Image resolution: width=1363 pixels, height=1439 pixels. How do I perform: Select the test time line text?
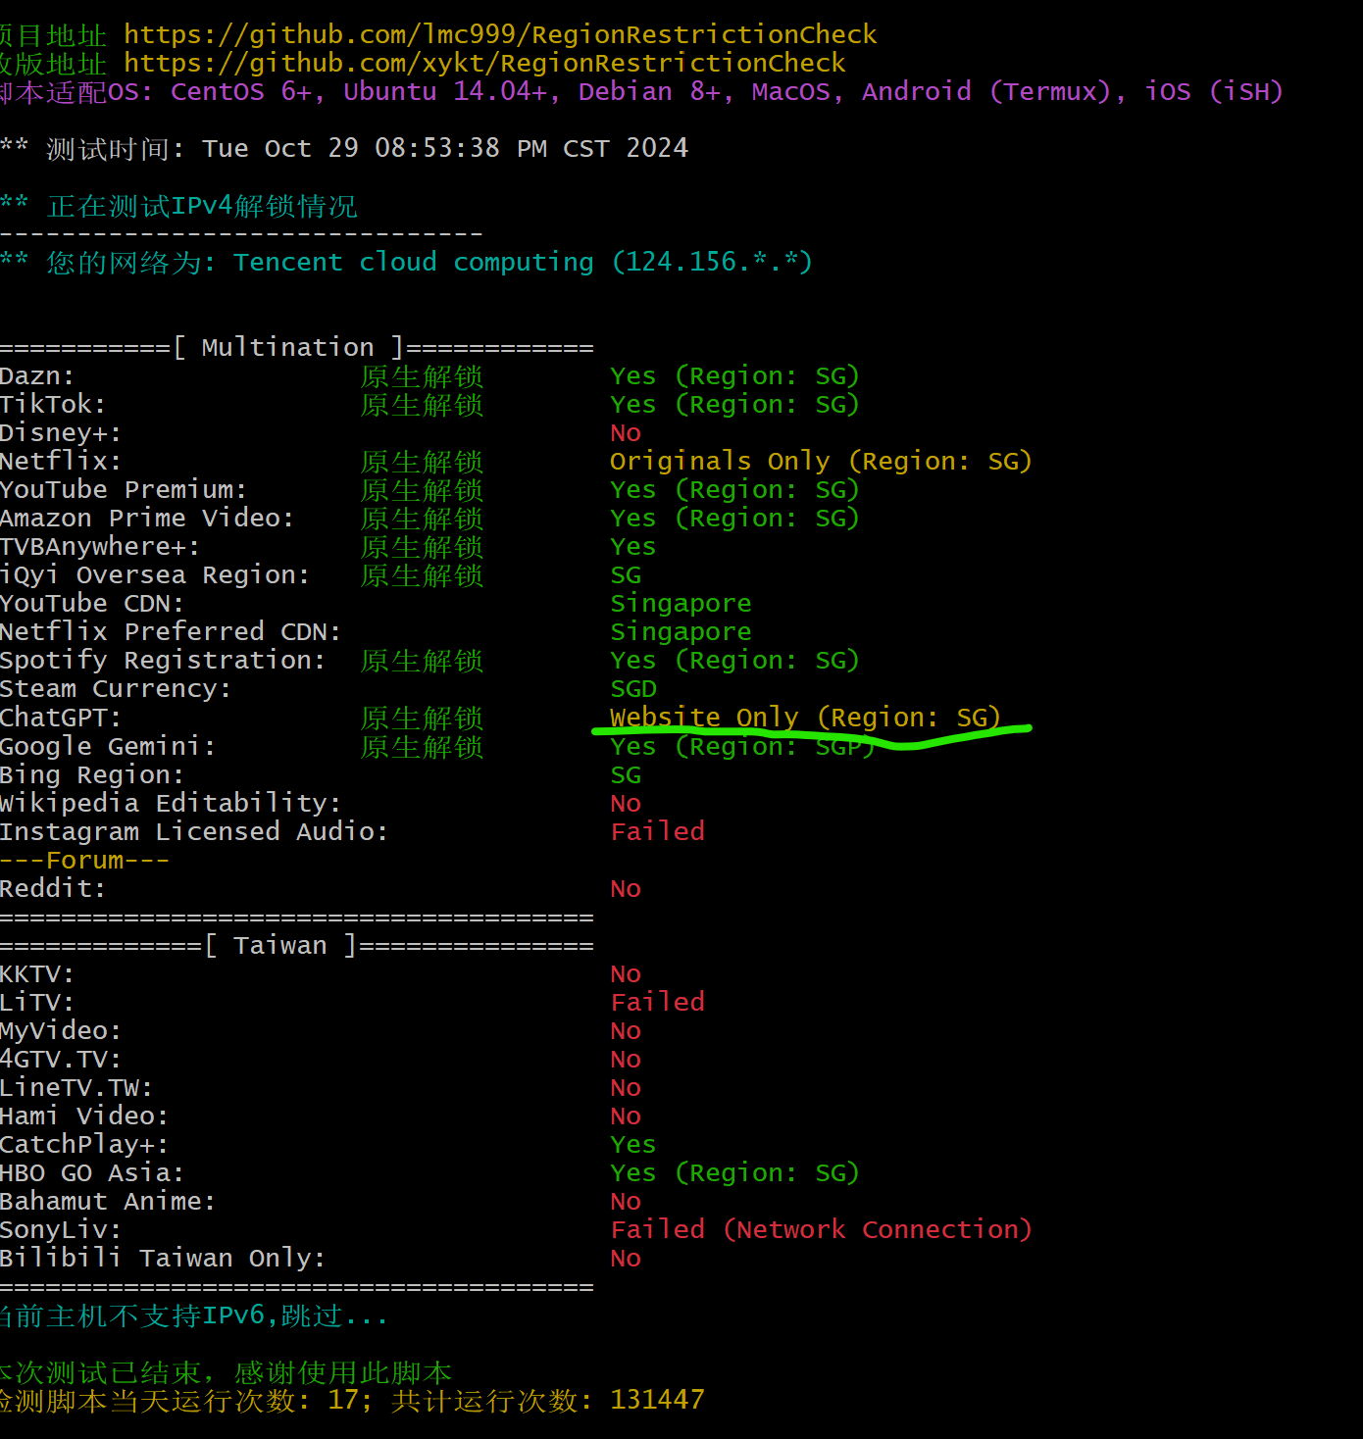click(344, 149)
